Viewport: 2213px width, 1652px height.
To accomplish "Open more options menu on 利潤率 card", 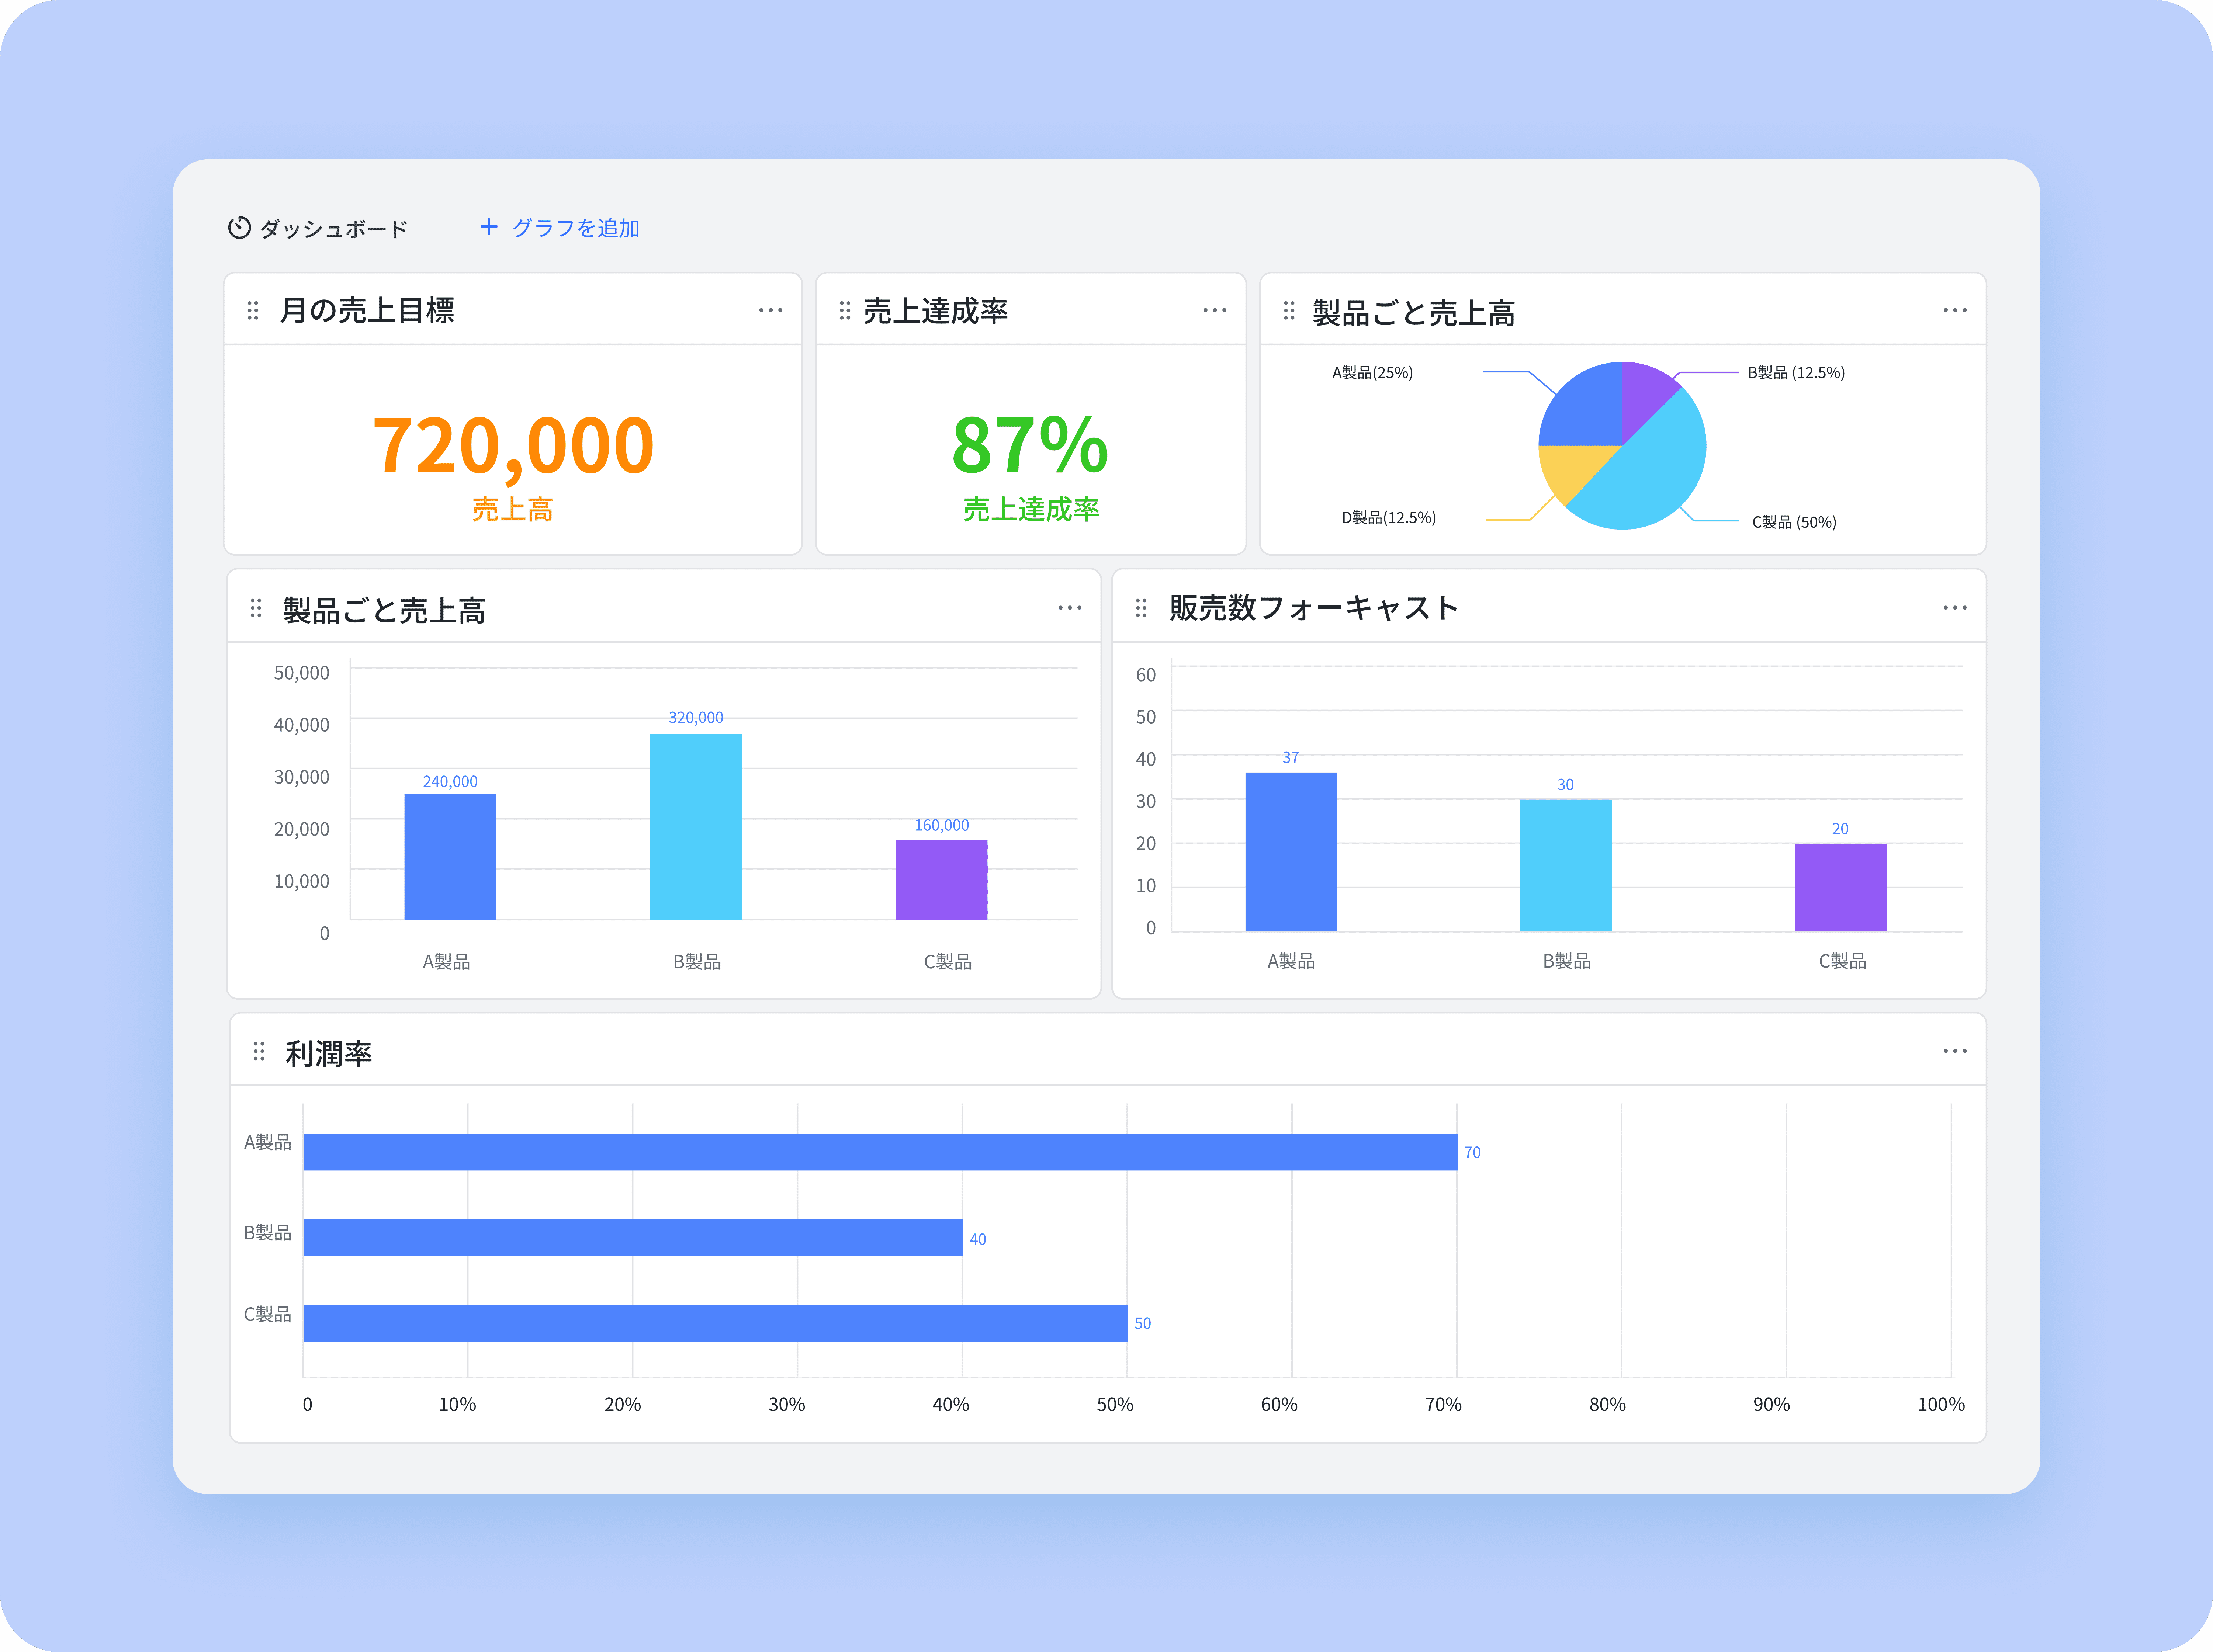I will click(x=1954, y=1051).
